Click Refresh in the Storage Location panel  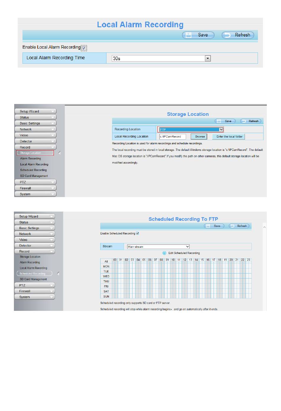coord(251,121)
